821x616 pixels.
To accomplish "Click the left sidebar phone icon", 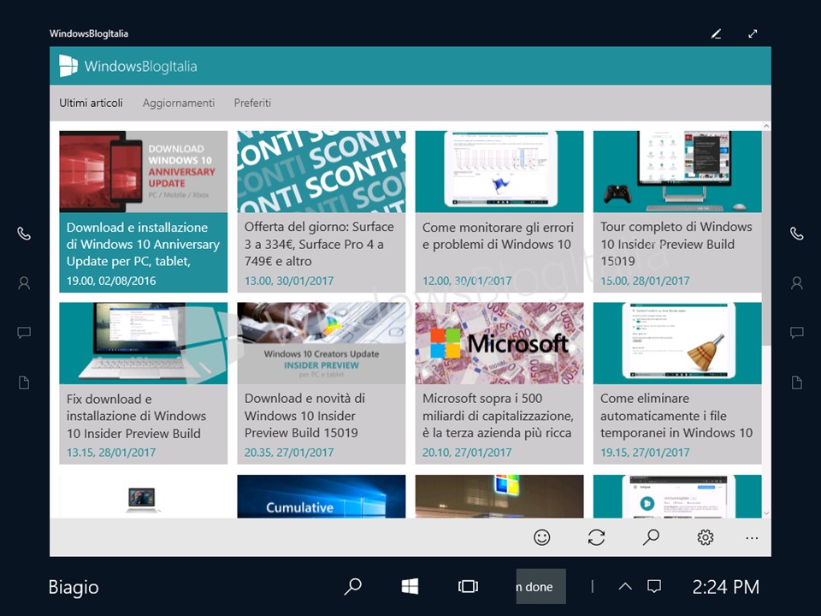I will click(24, 234).
